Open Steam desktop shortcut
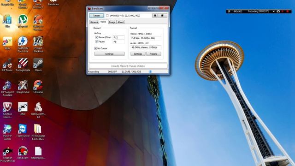295x166 pixels. [38, 65]
